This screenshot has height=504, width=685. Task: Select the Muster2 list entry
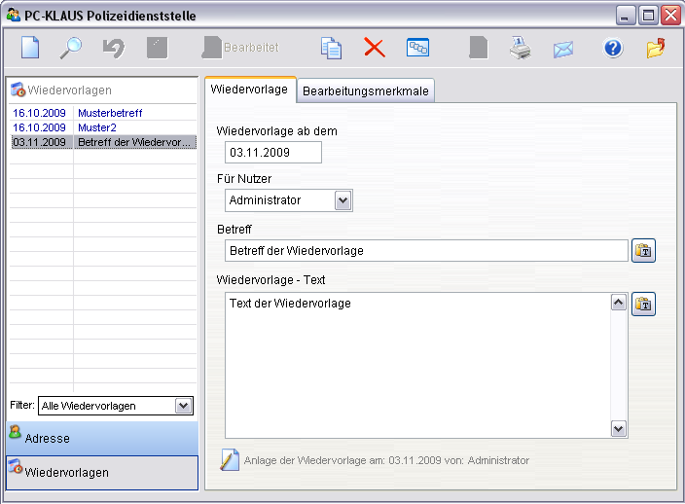[97, 127]
